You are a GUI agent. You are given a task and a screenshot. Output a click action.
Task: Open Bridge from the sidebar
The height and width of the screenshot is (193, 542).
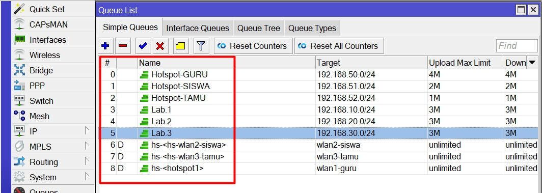coord(41,70)
